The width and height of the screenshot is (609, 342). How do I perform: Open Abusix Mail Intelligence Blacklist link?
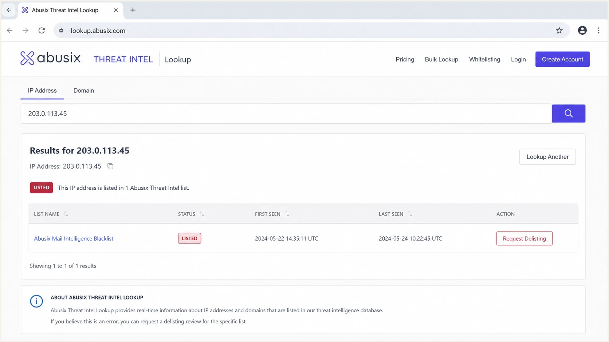pyautogui.click(x=74, y=238)
